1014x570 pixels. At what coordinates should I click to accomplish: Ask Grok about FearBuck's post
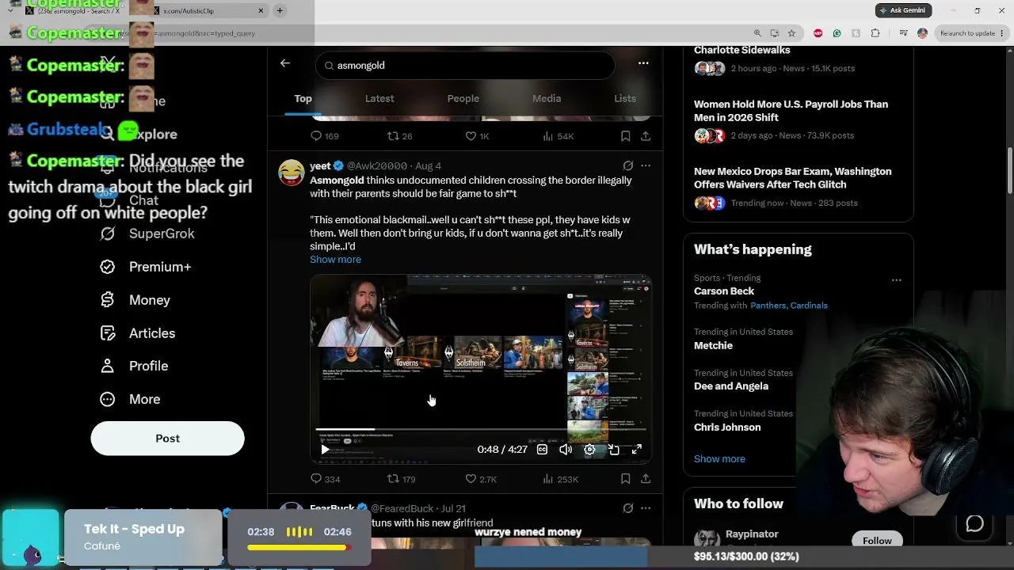[x=627, y=508]
